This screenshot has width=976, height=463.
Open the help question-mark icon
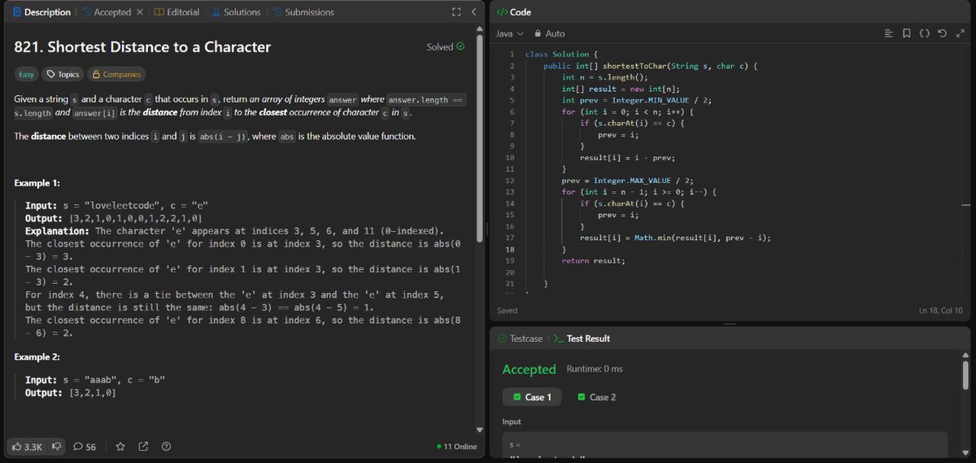(x=166, y=447)
